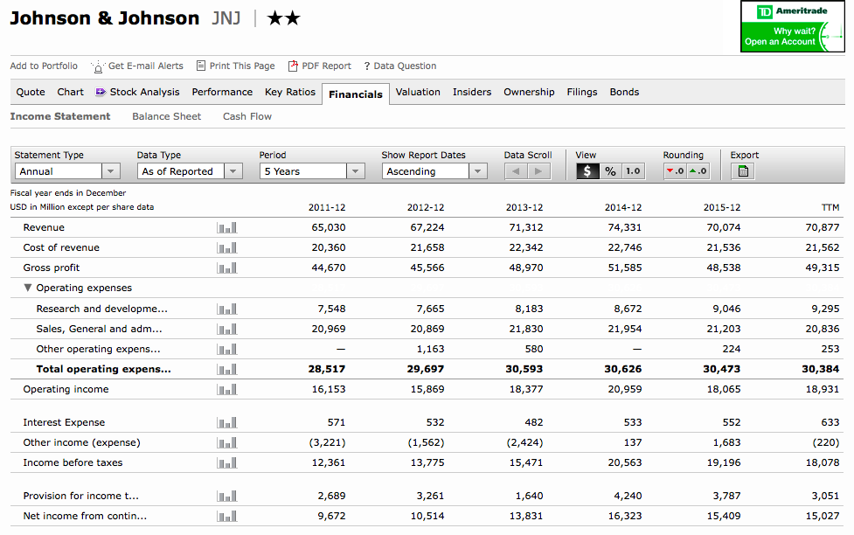Click the Research and development row label
Viewport: 854px width, 535px height.
[x=102, y=309]
